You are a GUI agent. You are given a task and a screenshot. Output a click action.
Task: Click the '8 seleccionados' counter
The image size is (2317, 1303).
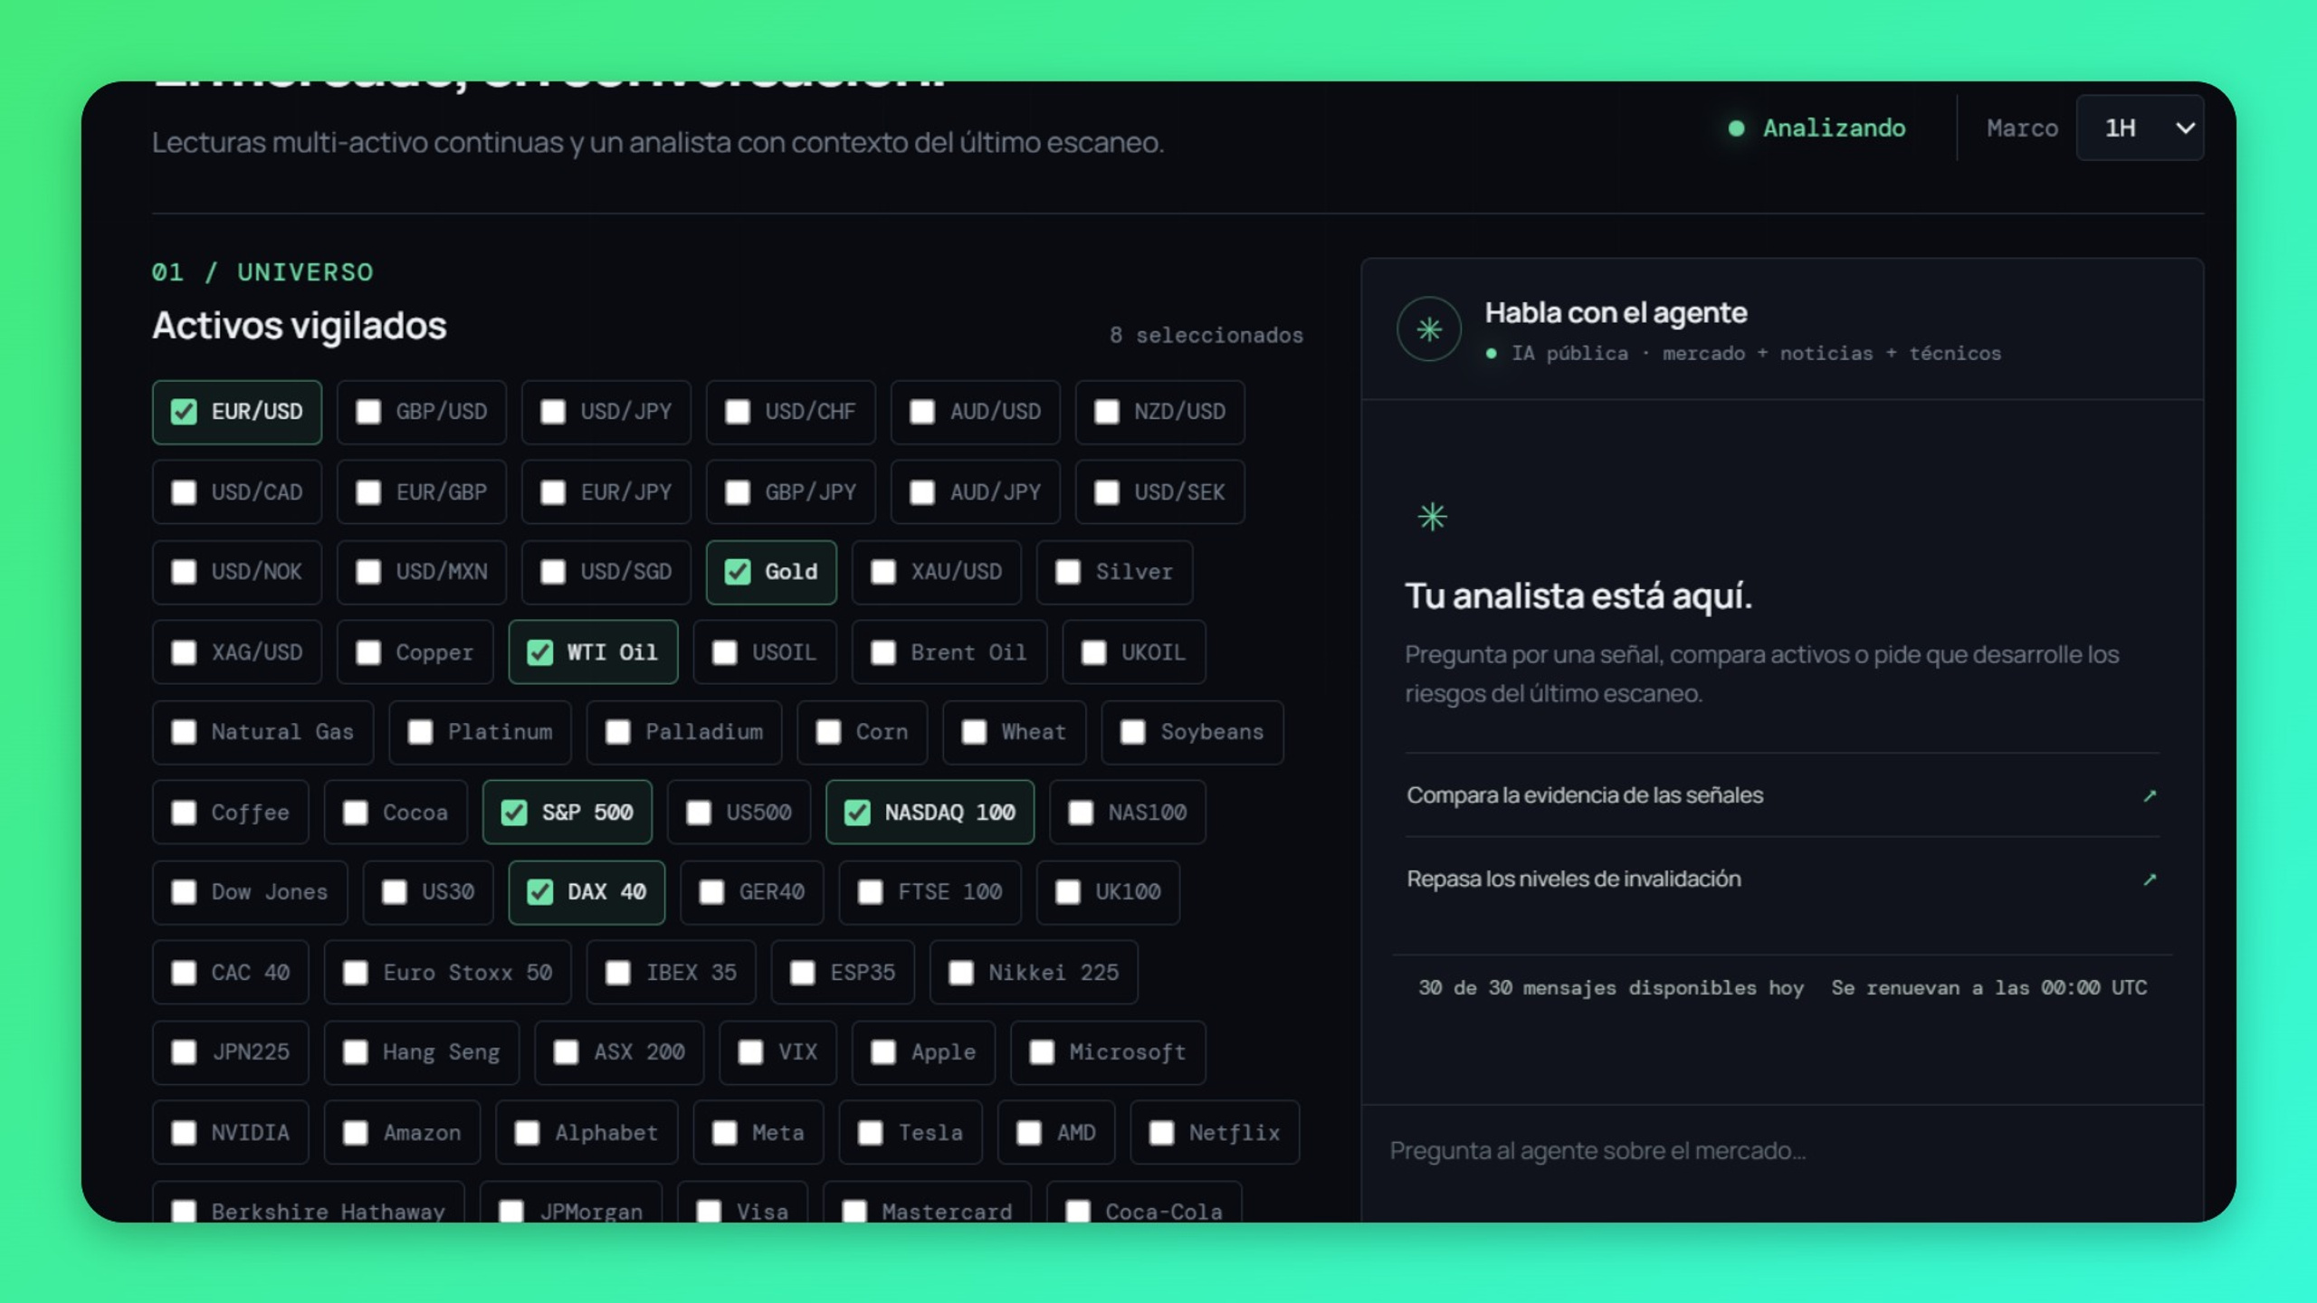click(x=1206, y=336)
